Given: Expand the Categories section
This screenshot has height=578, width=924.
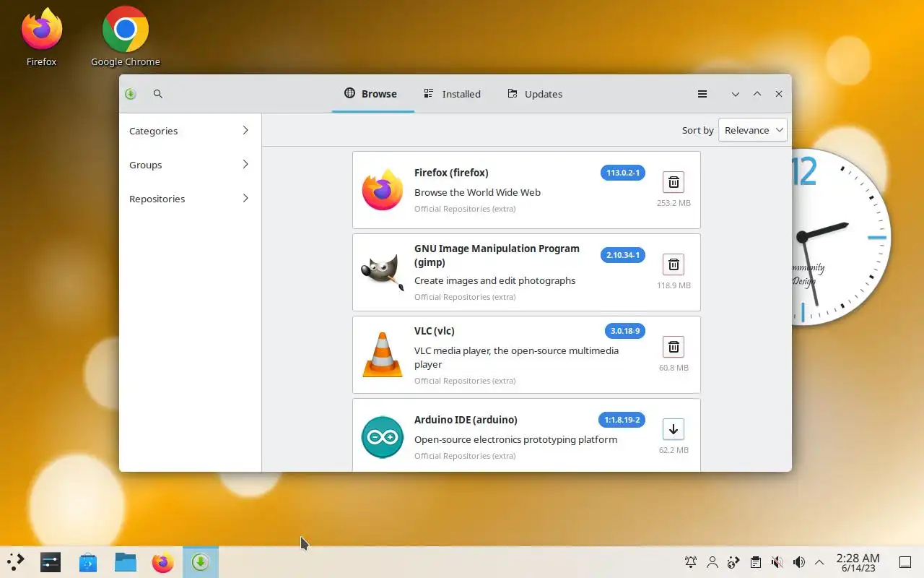Looking at the screenshot, I should [x=190, y=131].
